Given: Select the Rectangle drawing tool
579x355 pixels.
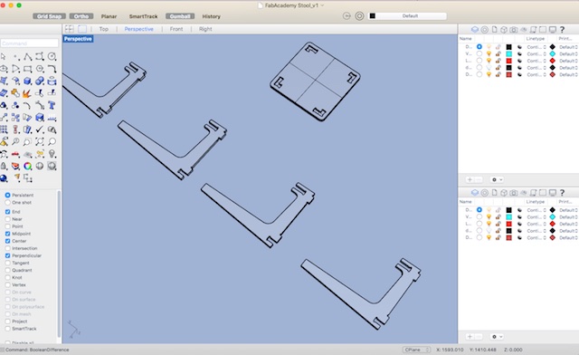Looking at the screenshot, I should pos(28,69).
